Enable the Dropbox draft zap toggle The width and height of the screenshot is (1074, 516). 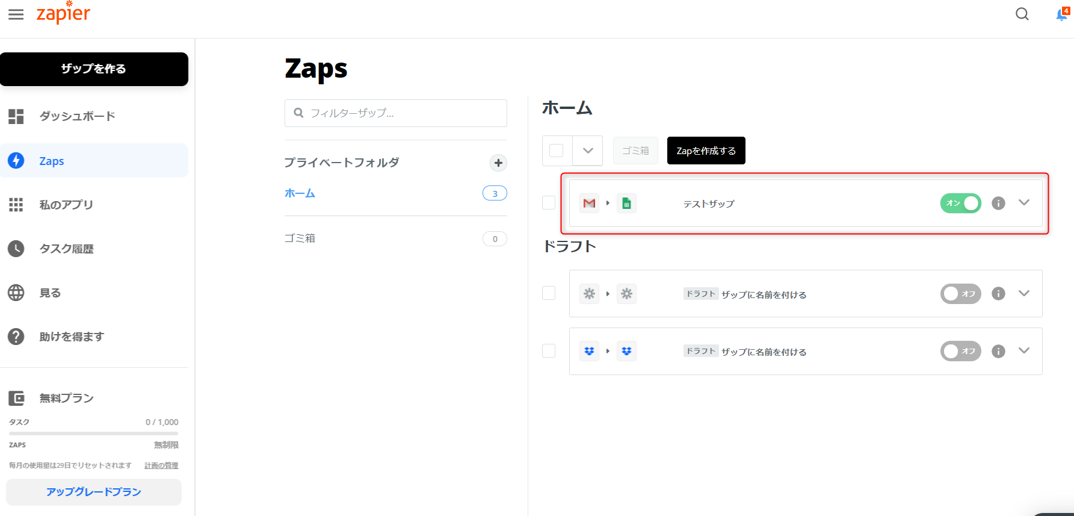coord(960,351)
